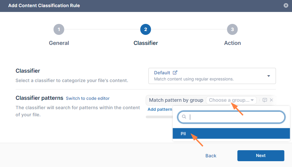Open the Choose a group dropdown

point(231,100)
